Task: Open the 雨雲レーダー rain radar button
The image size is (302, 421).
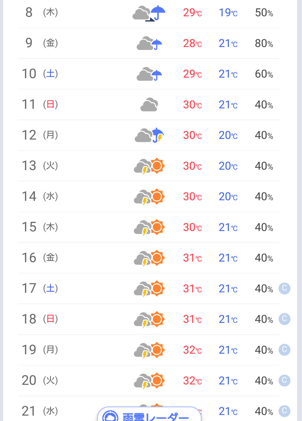Action: pyautogui.click(x=149, y=414)
